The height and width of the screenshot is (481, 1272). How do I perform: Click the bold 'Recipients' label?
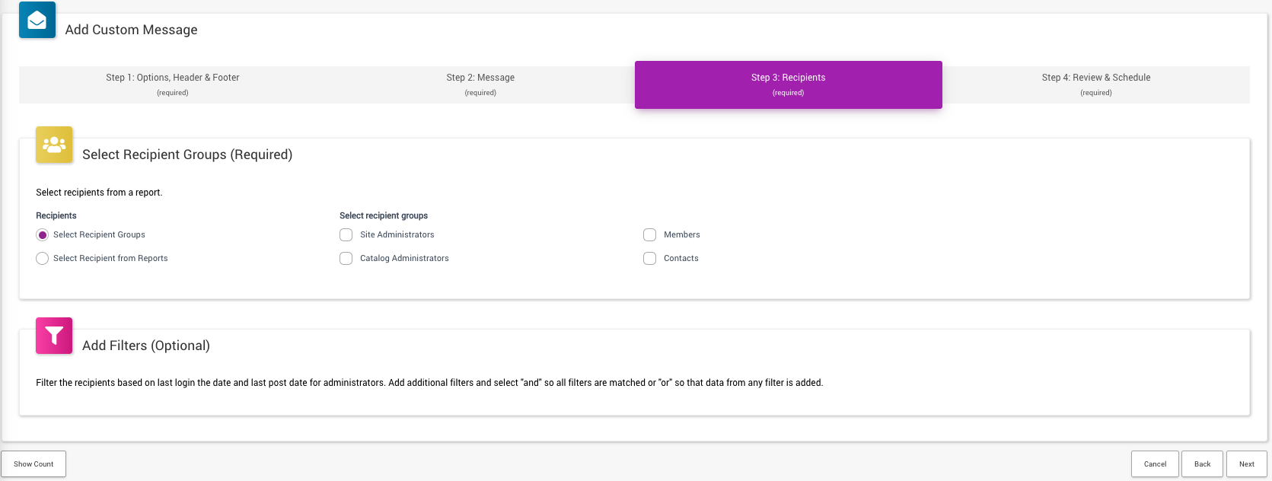click(x=56, y=216)
